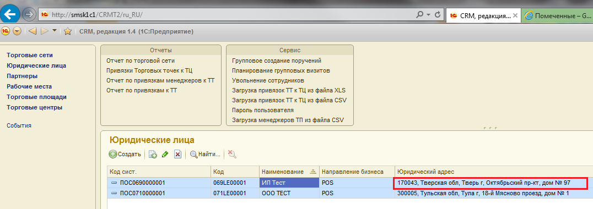Open the navigation history dropdown arrow

click(55, 31)
